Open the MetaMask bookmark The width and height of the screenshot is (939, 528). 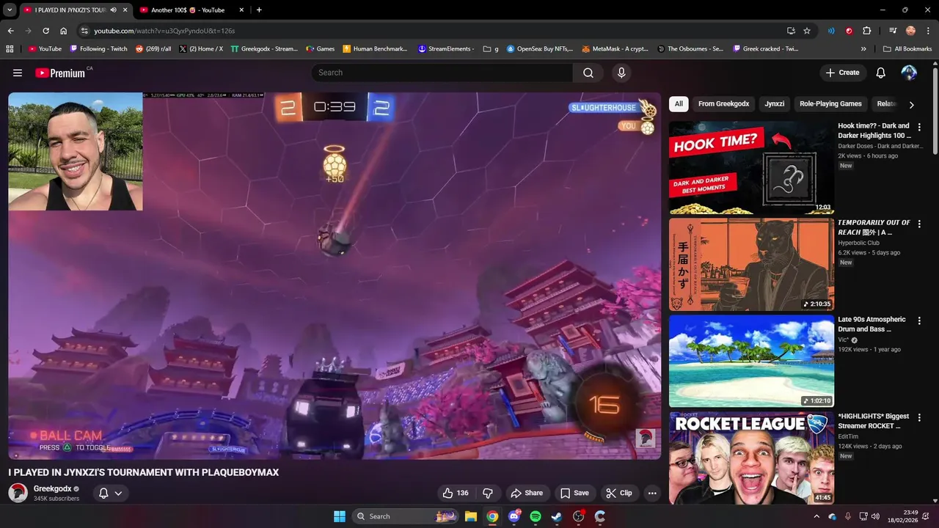[x=615, y=49]
